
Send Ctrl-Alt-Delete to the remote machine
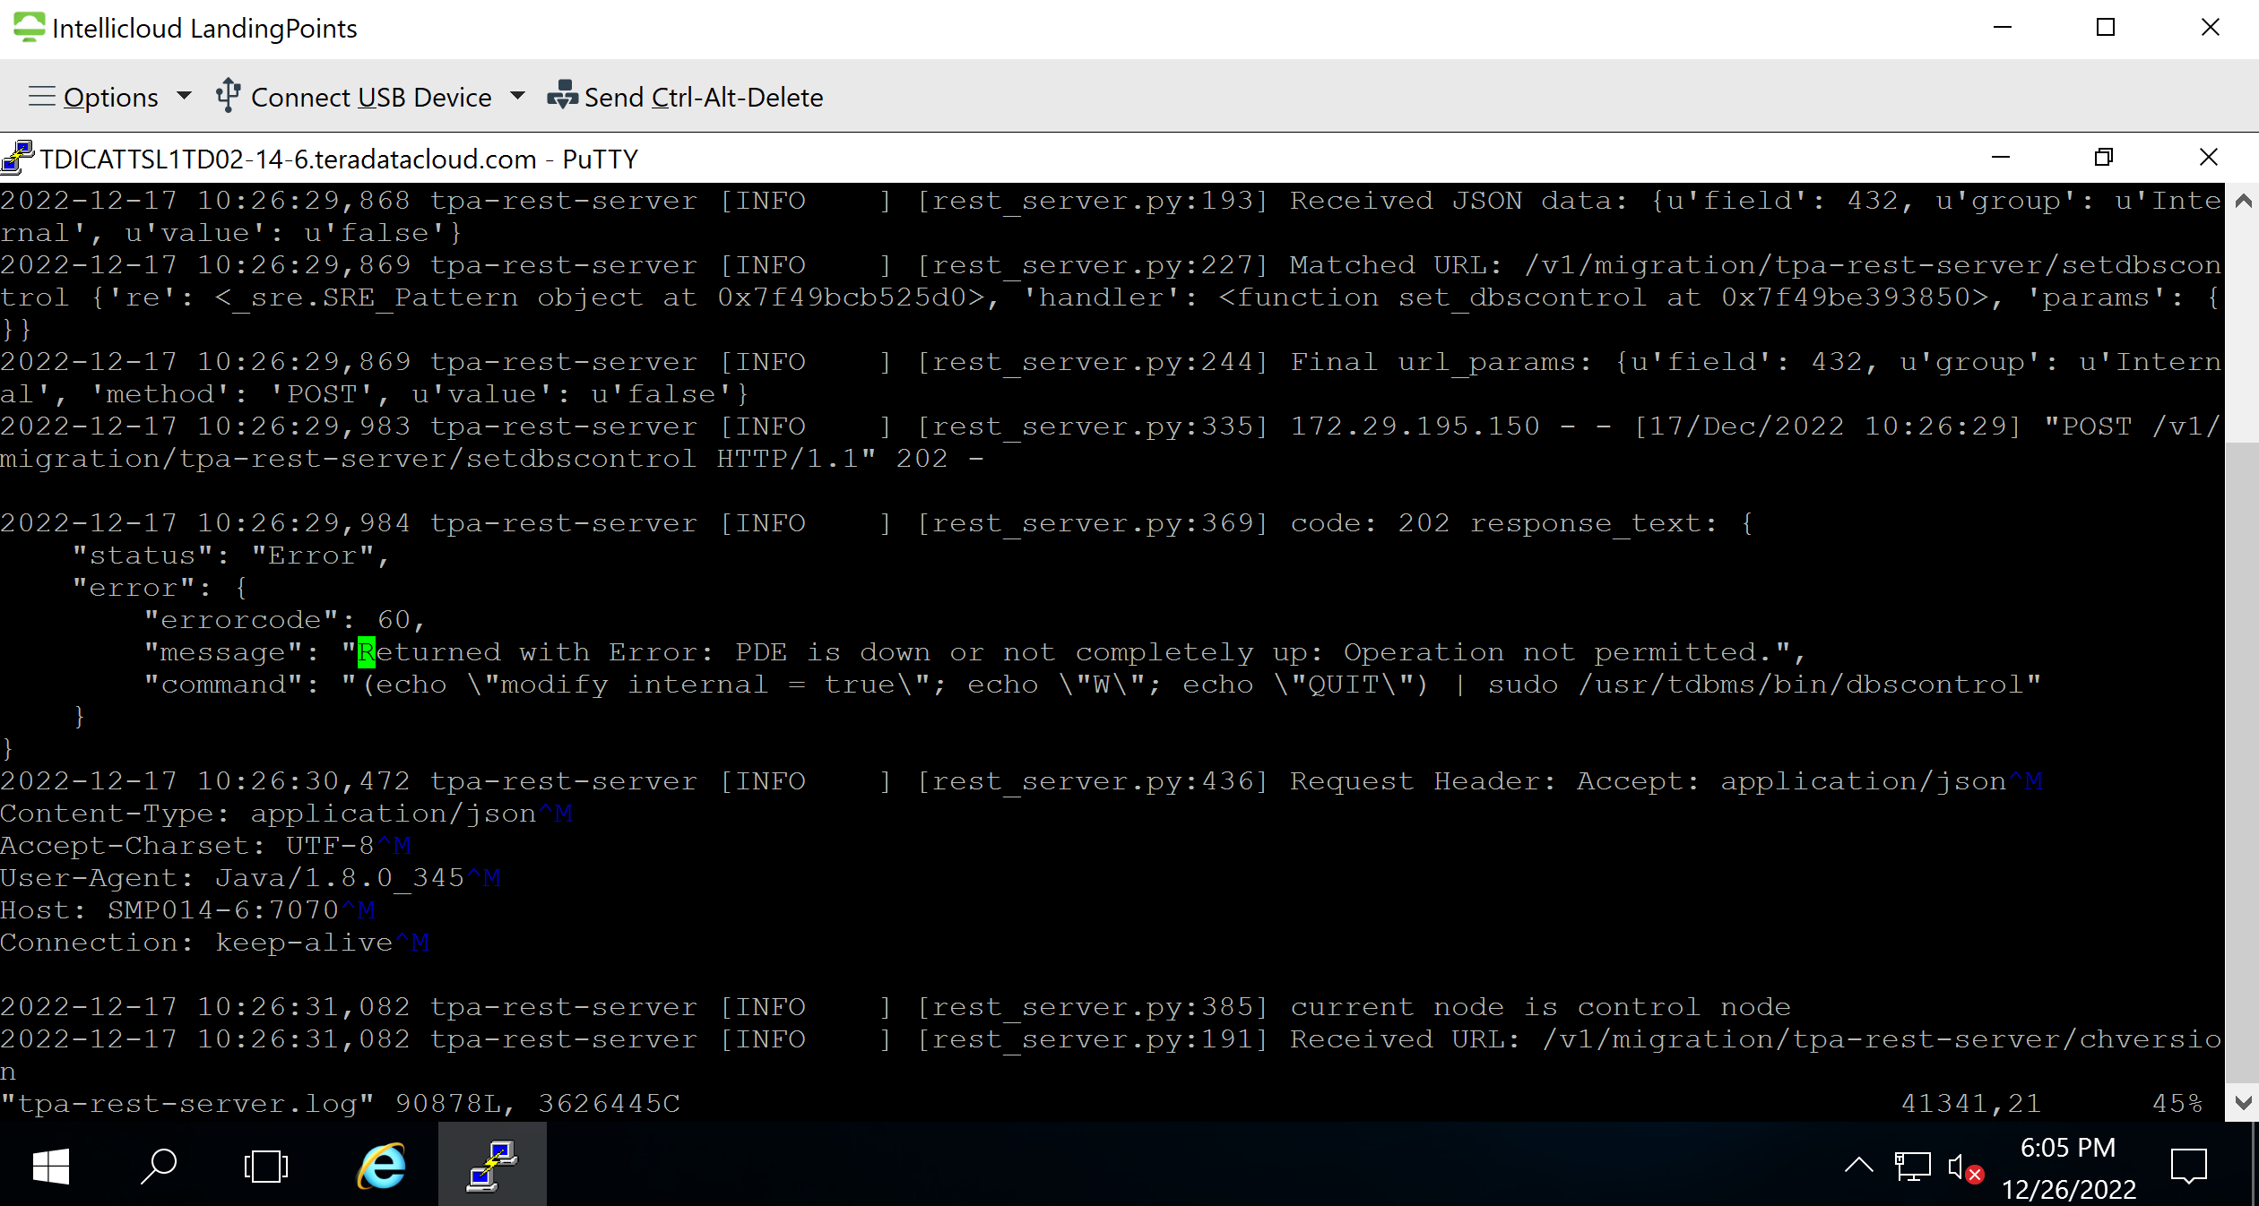703,97
